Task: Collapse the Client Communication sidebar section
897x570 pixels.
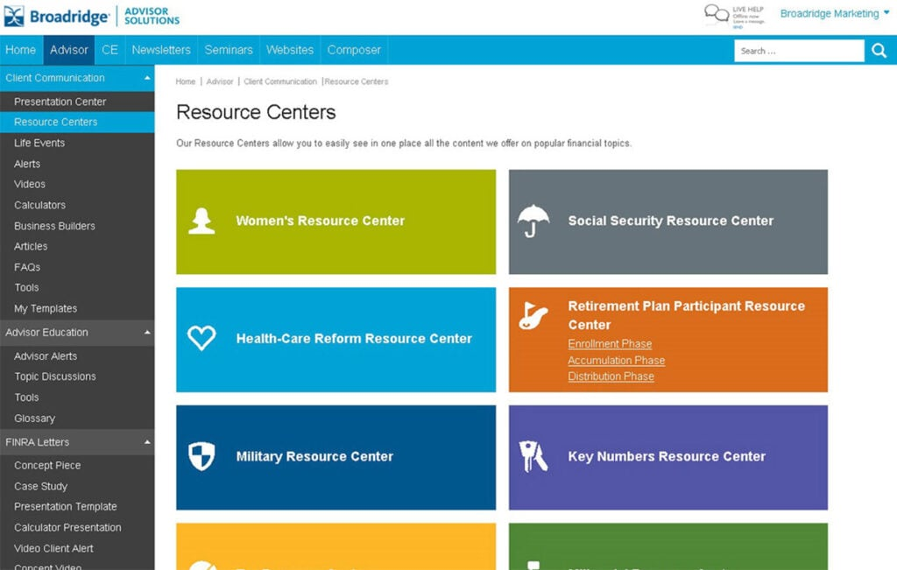Action: [x=146, y=78]
